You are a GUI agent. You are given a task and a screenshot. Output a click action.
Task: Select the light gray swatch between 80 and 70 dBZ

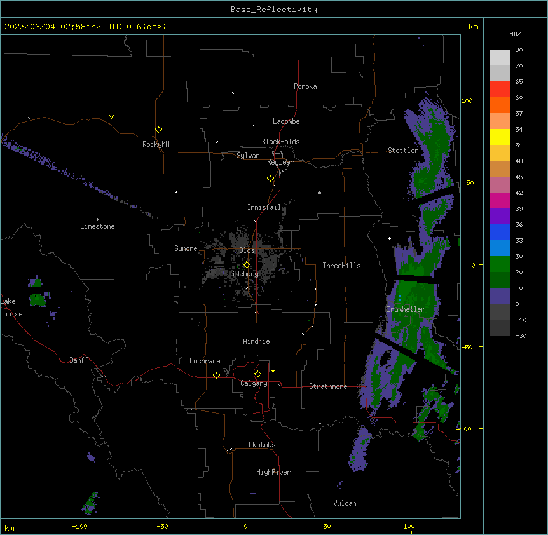[x=500, y=58]
